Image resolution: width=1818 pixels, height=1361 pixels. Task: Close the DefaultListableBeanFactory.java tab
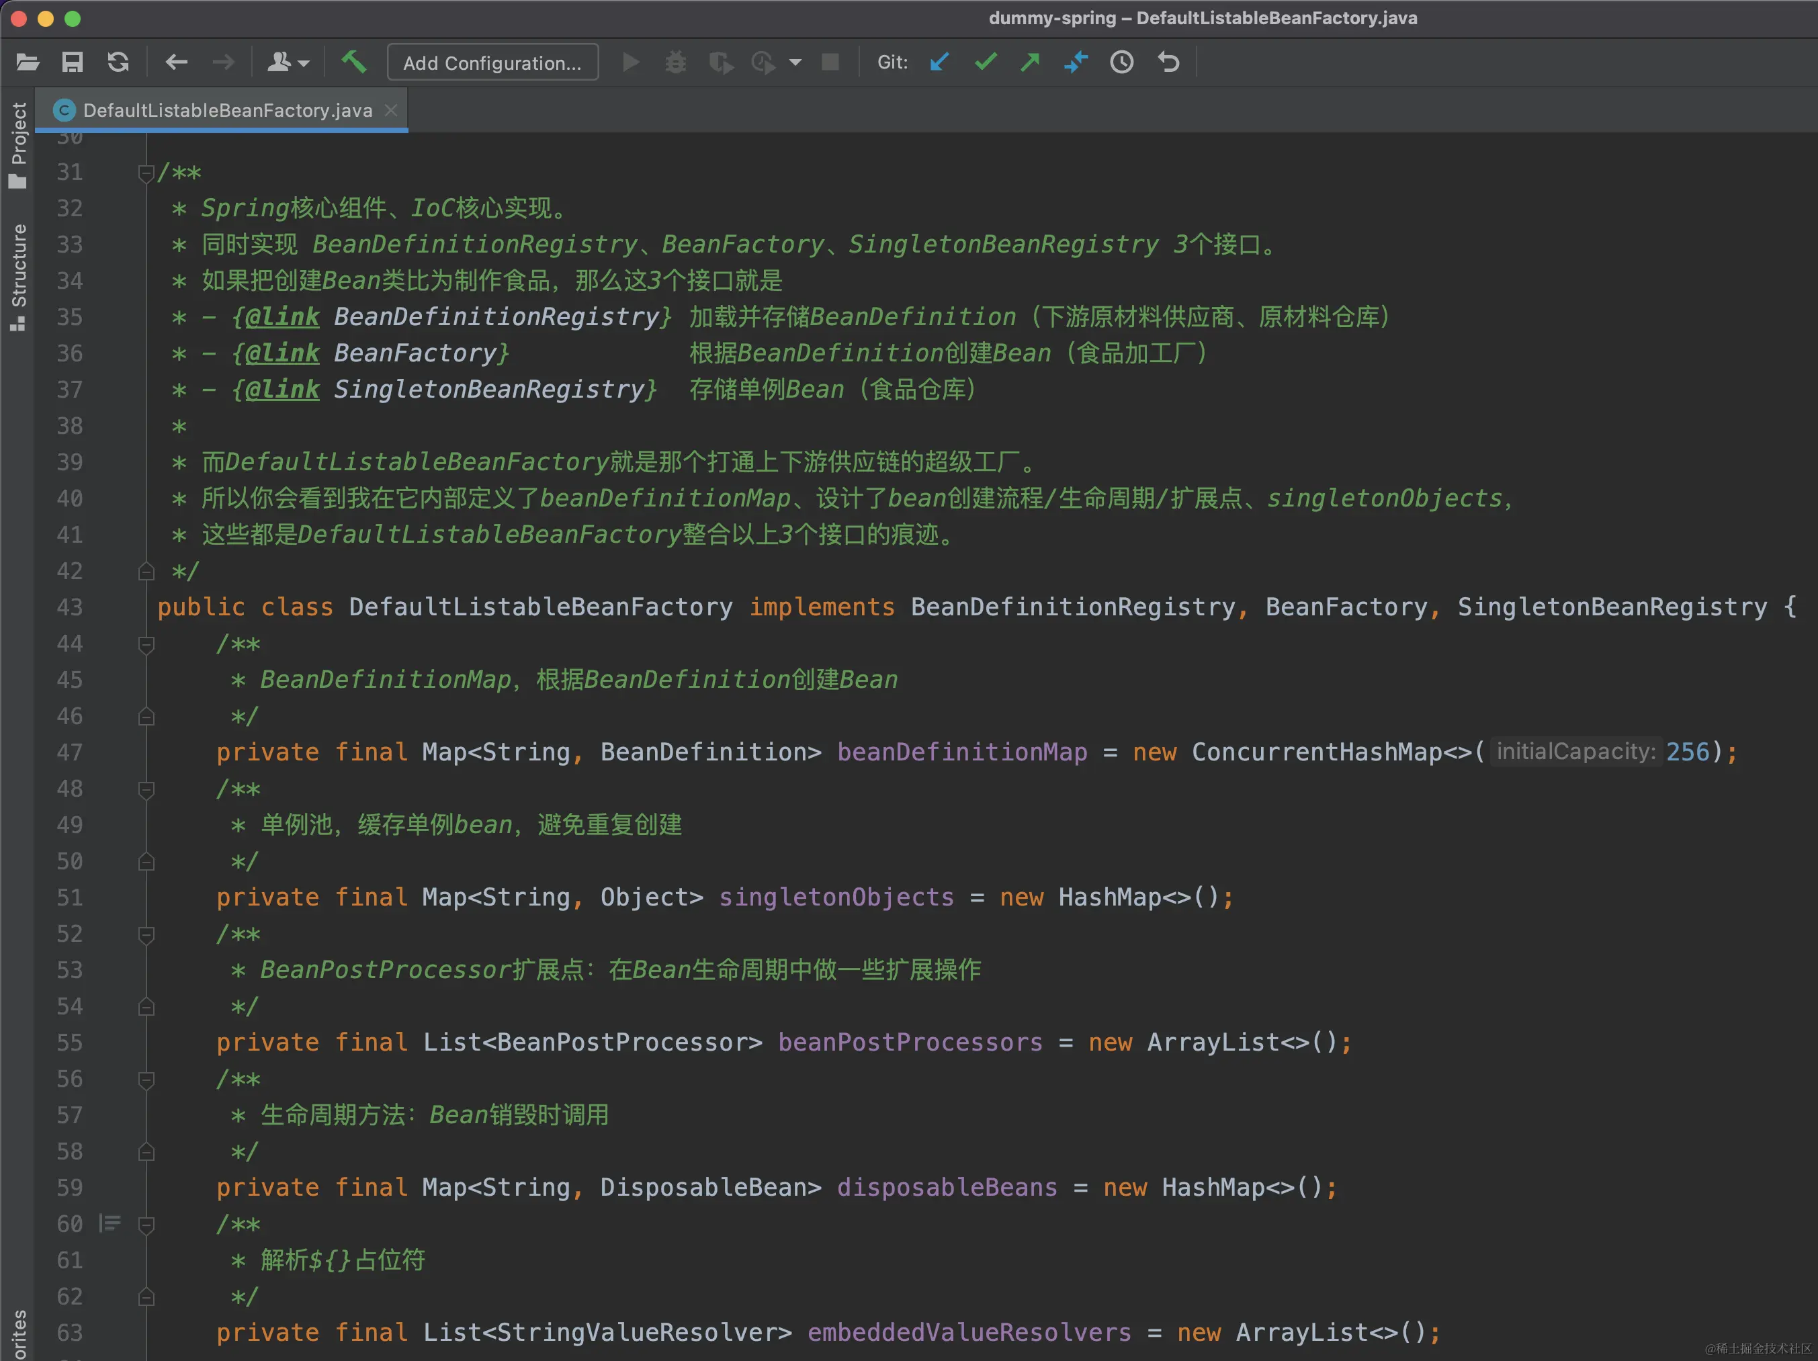(x=391, y=110)
